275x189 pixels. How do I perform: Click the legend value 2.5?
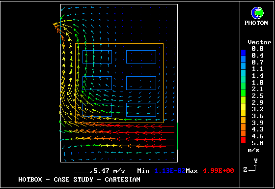257,96
